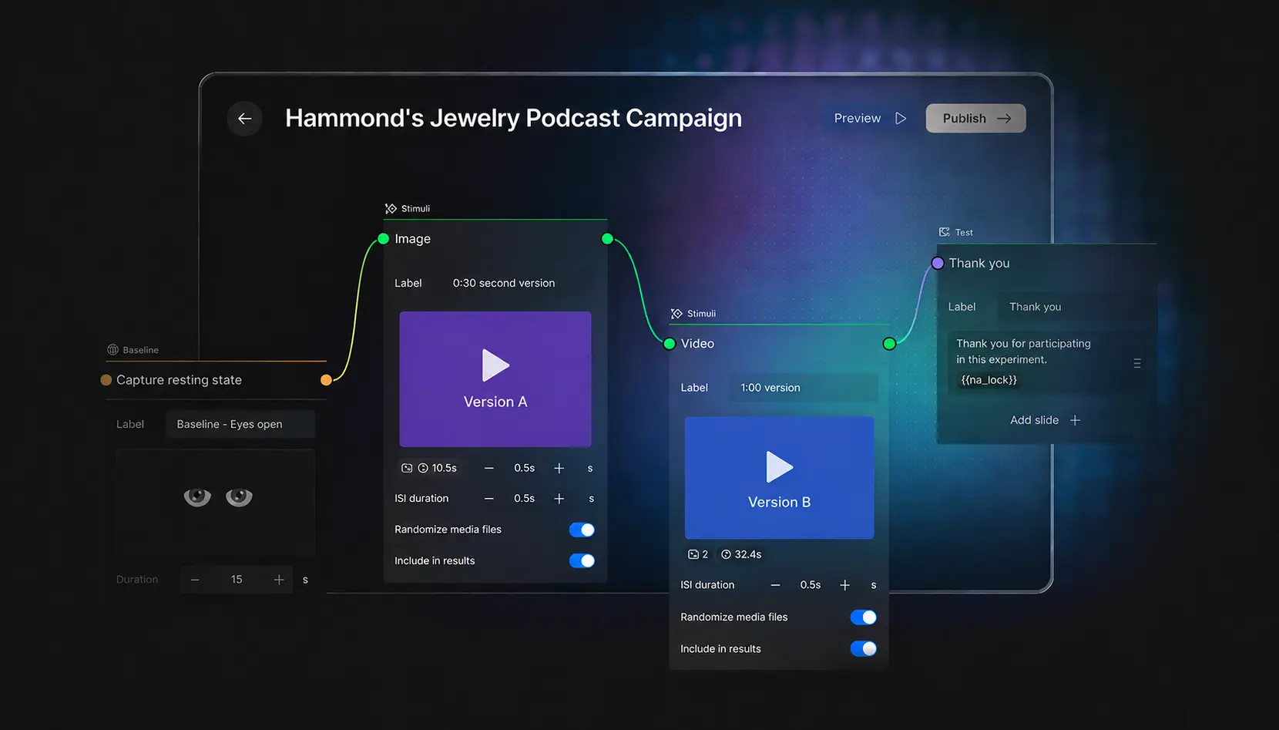Click the Image node title
Image resolution: width=1279 pixels, height=730 pixels.
coord(413,239)
